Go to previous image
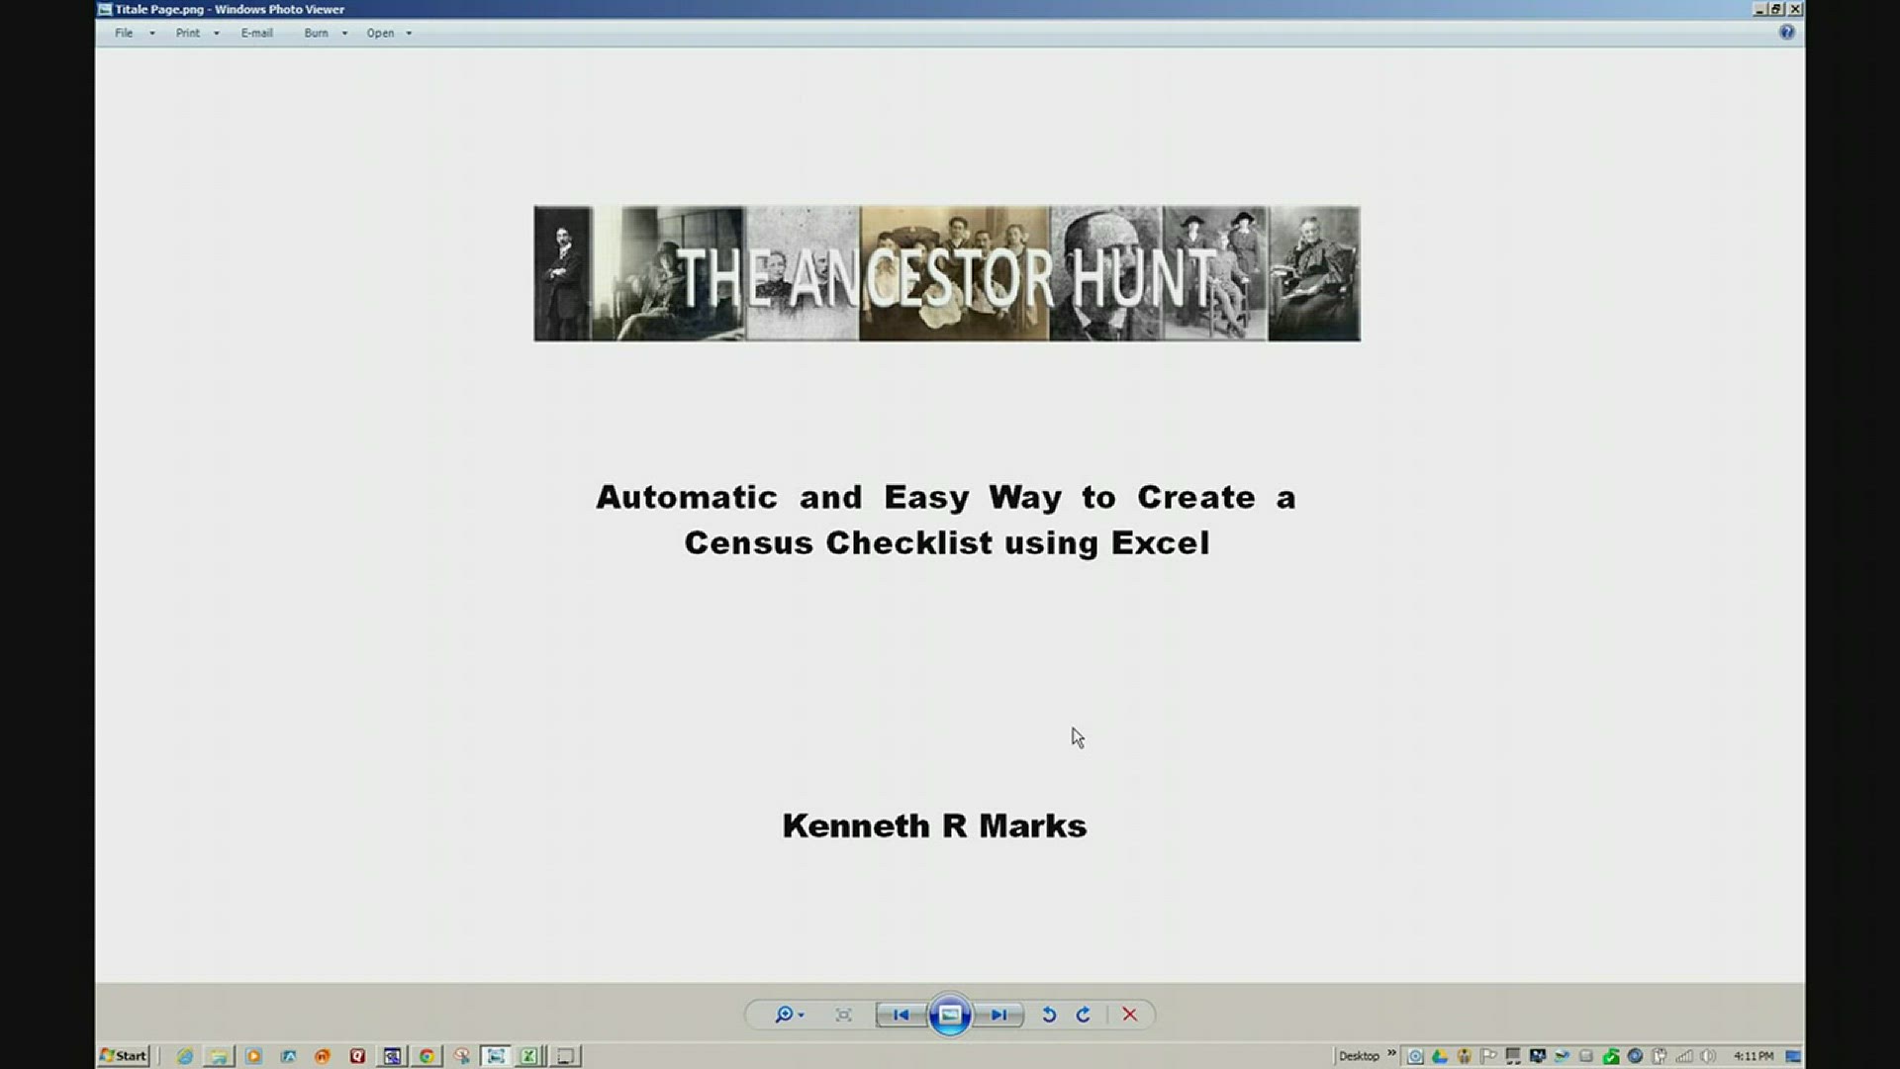The height and width of the screenshot is (1069, 1900). tap(901, 1015)
